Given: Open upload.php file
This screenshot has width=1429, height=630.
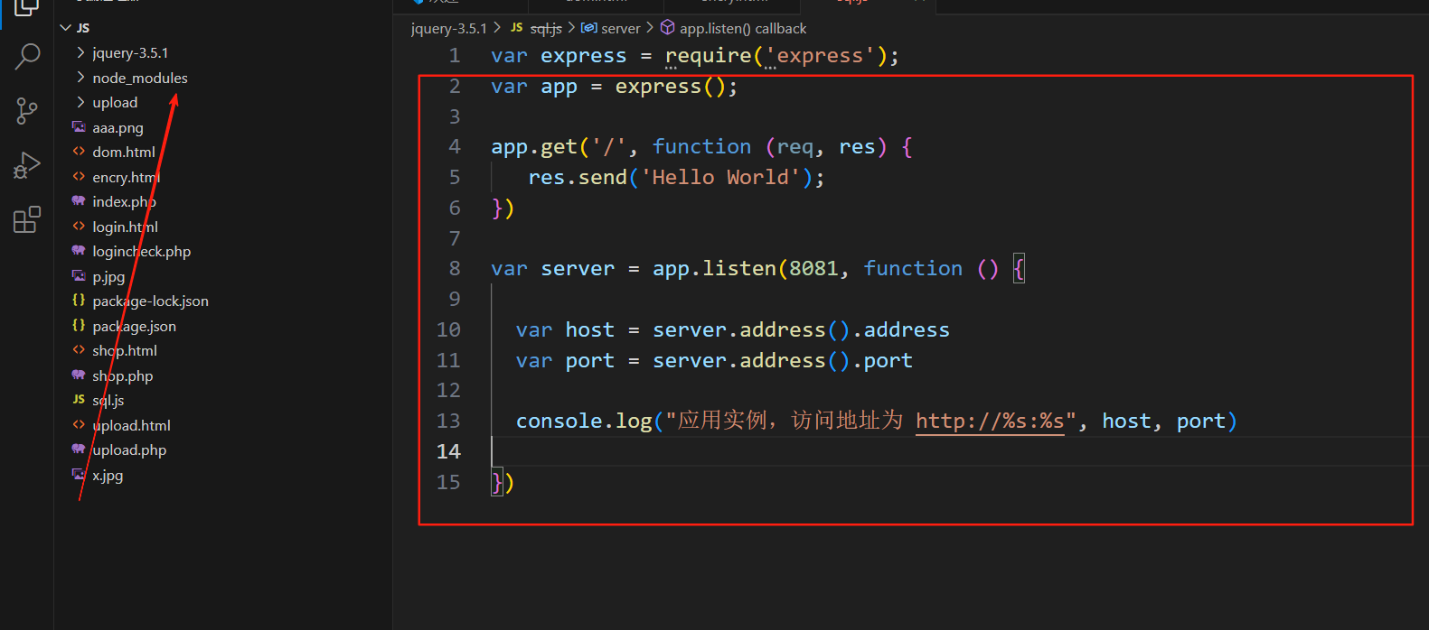Looking at the screenshot, I should (x=129, y=450).
